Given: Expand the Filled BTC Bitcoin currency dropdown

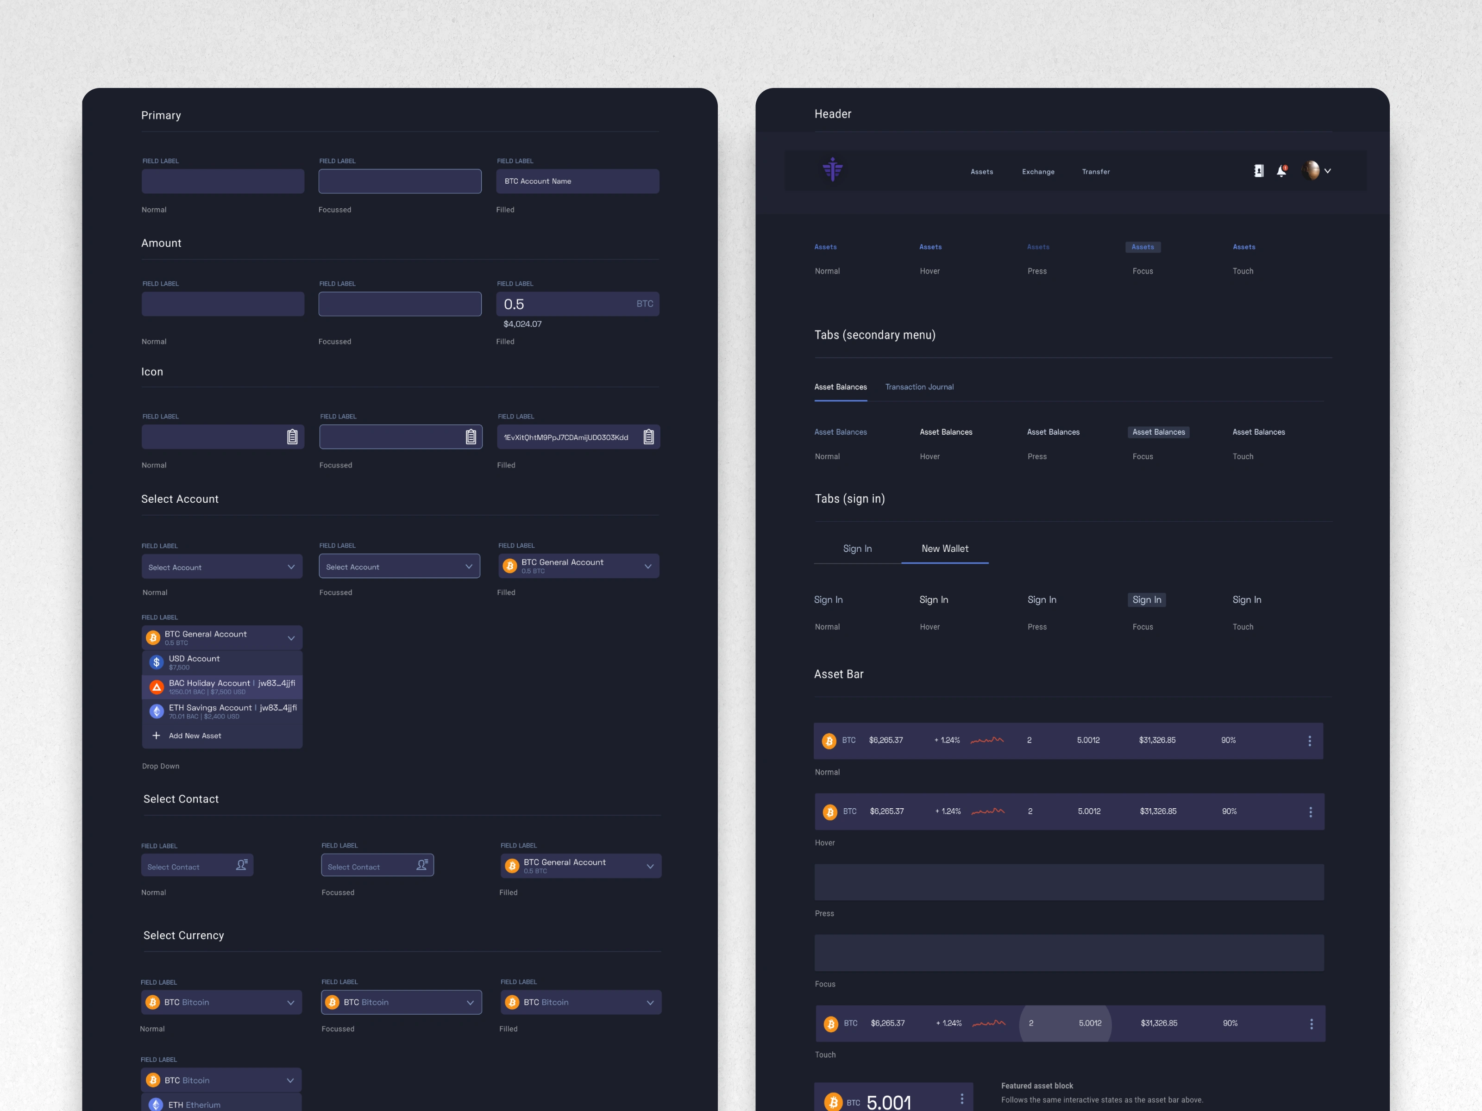Looking at the screenshot, I should pyautogui.click(x=649, y=1003).
